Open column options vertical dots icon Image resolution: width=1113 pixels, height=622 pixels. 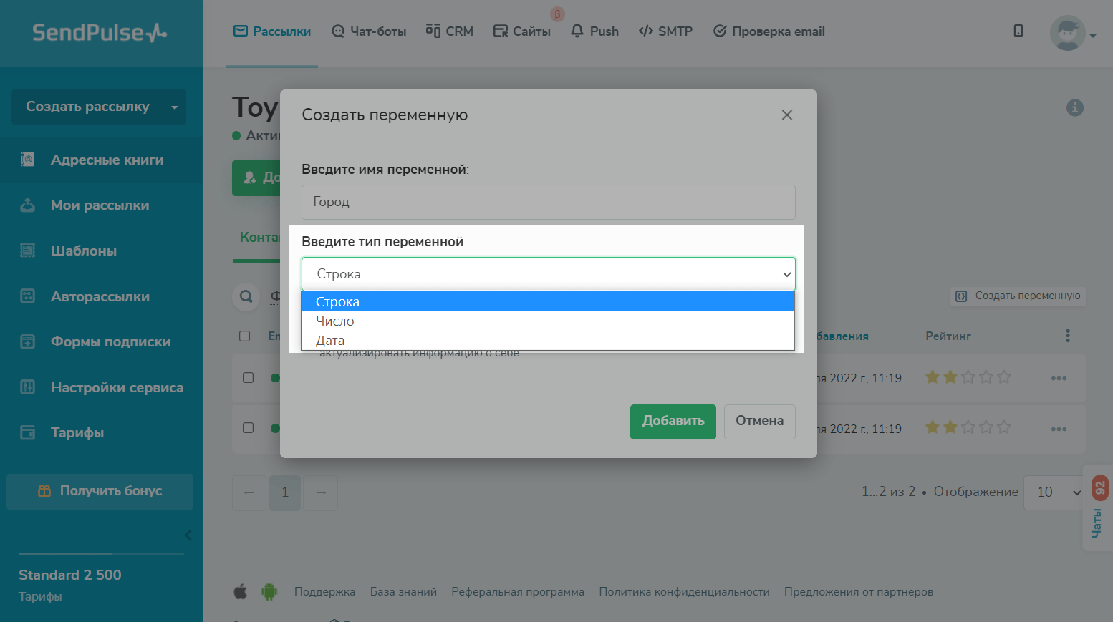click(1067, 336)
